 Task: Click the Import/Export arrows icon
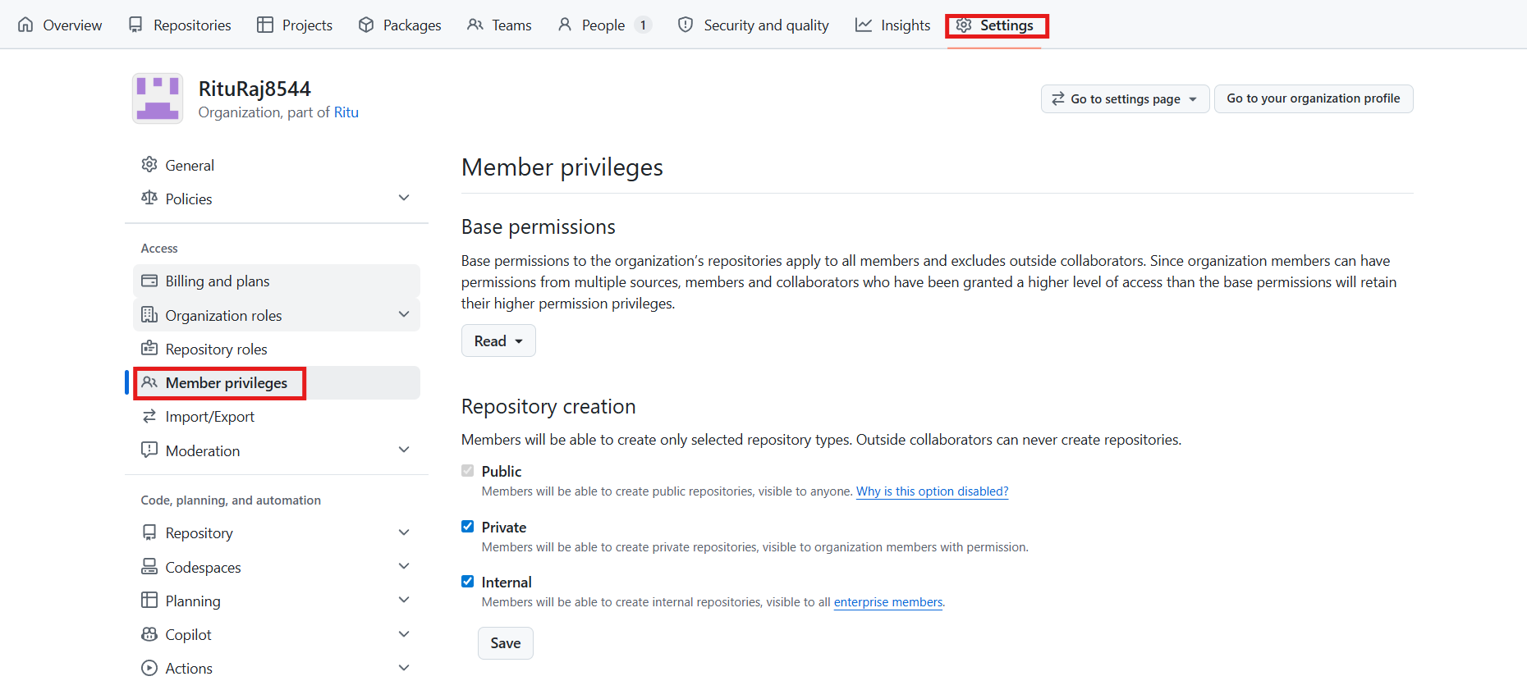(x=149, y=416)
